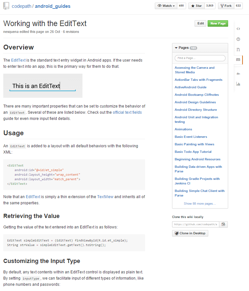Follow the official text fields link
Screen dimensions: 249x291
127,112
